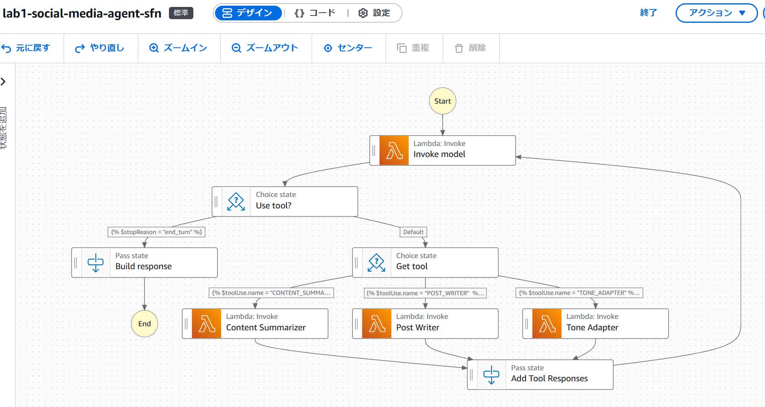Center the canvas with センター
The image size is (765, 407).
click(348, 48)
